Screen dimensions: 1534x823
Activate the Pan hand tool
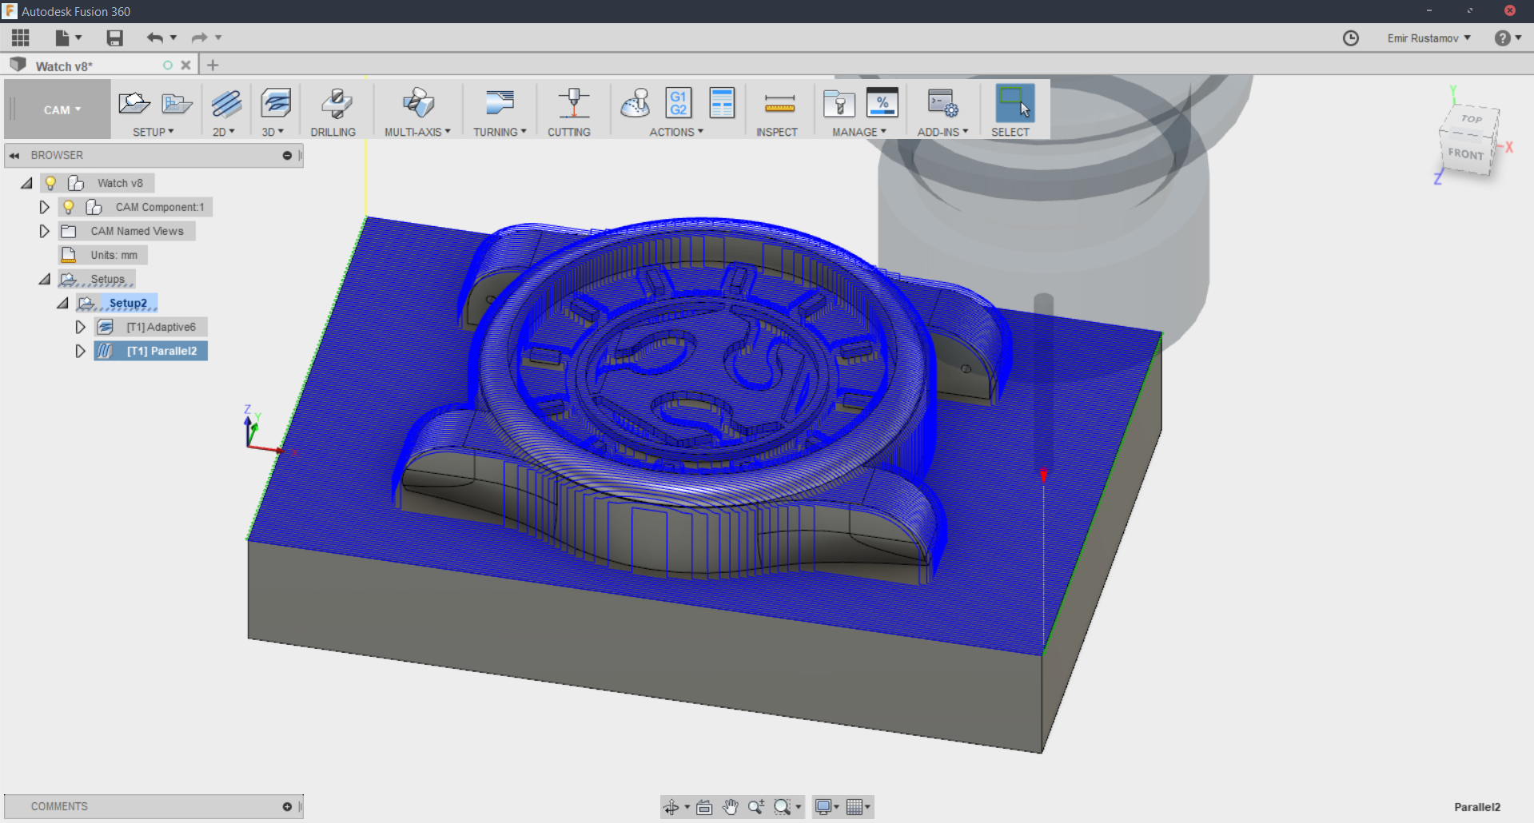731,807
